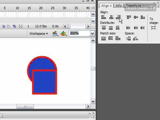Distribute objects by right edge
This screenshot has width=160, height=120.
point(142,28)
